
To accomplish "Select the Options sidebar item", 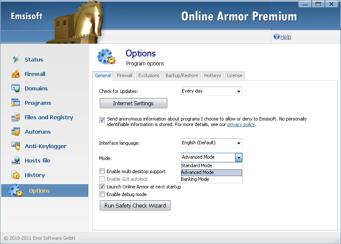I will (45, 191).
